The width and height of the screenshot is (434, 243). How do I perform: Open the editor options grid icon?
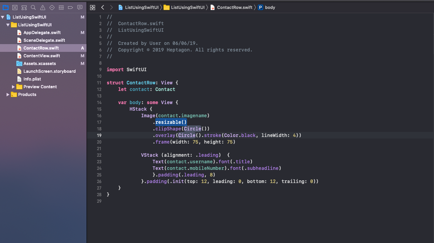93,7
